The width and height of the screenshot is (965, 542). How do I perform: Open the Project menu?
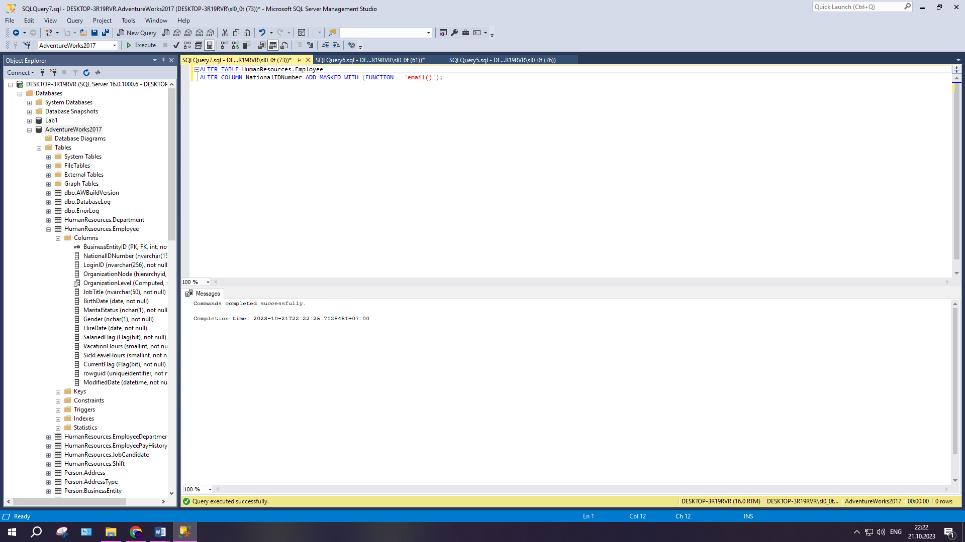[102, 21]
